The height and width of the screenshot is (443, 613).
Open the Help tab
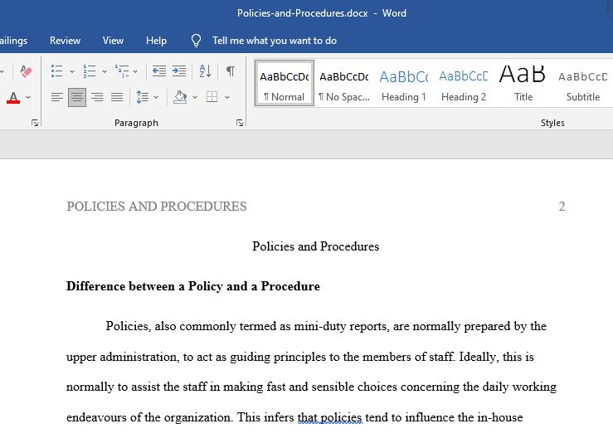coord(156,41)
